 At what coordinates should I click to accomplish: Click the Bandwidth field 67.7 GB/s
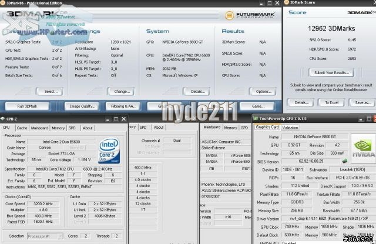click(x=359, y=210)
